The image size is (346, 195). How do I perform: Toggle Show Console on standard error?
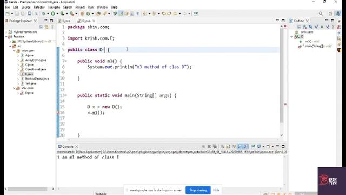(x=245, y=146)
